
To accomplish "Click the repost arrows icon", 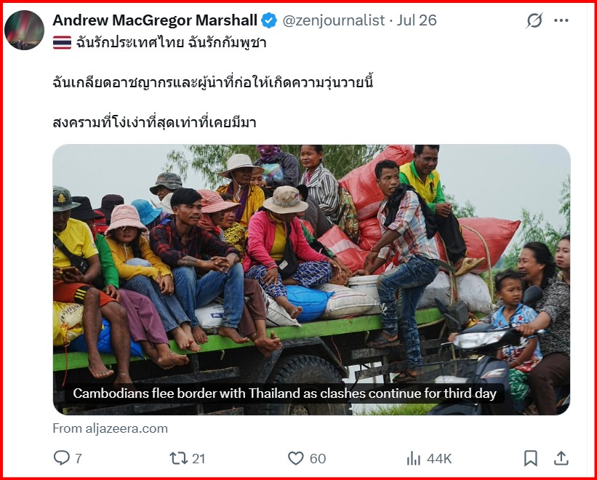I will [x=178, y=458].
